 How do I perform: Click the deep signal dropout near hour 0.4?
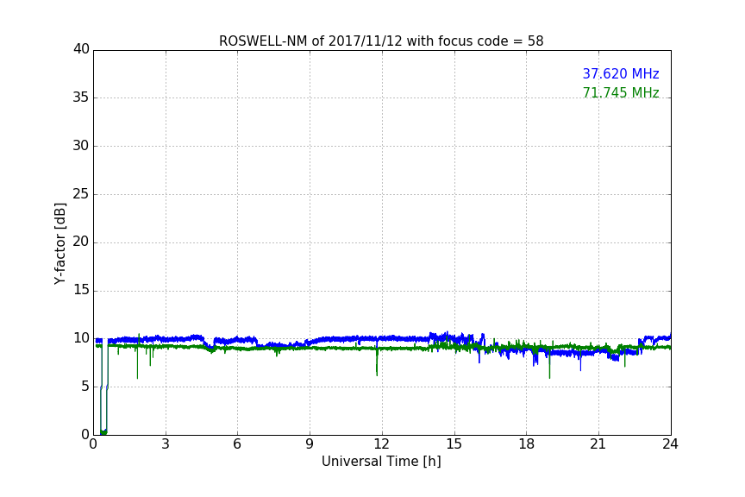tap(103, 387)
